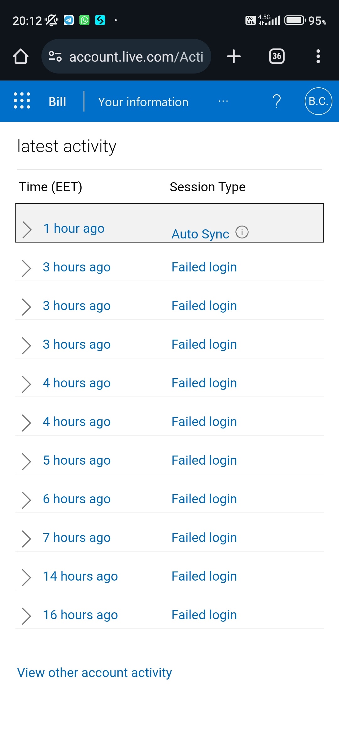Open the B.C. account profile avatar
Image resolution: width=339 pixels, height=754 pixels.
318,101
